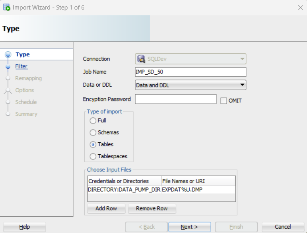This screenshot has height=233, width=307.
Task: Click the Options wizard step
Action: [25, 90]
